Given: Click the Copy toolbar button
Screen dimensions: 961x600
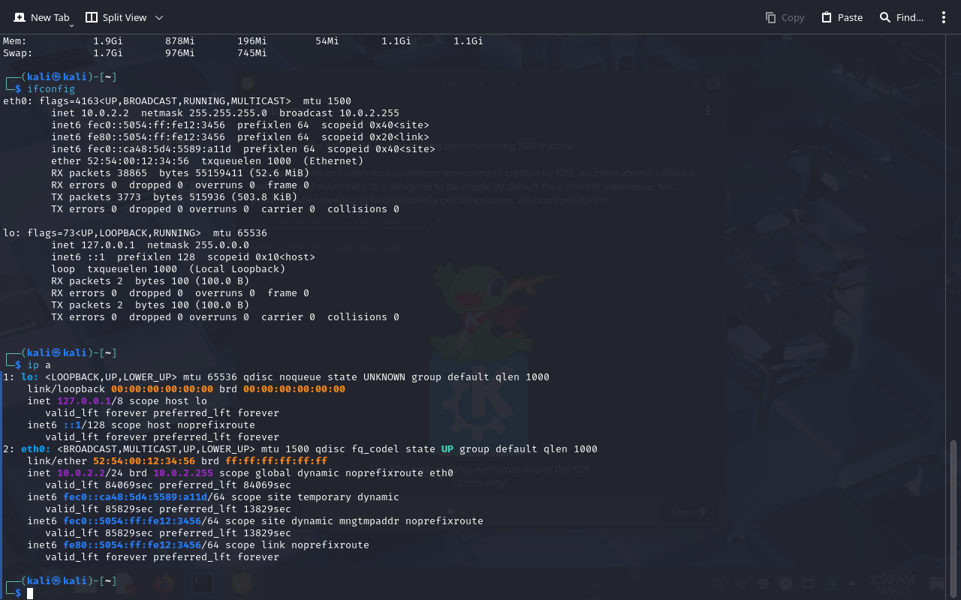Looking at the screenshot, I should coord(785,17).
